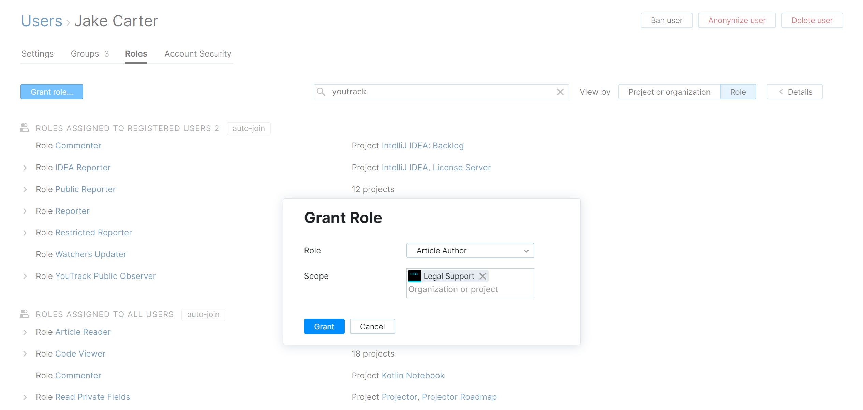Open the Kotlin Notebook project link

tap(413, 375)
